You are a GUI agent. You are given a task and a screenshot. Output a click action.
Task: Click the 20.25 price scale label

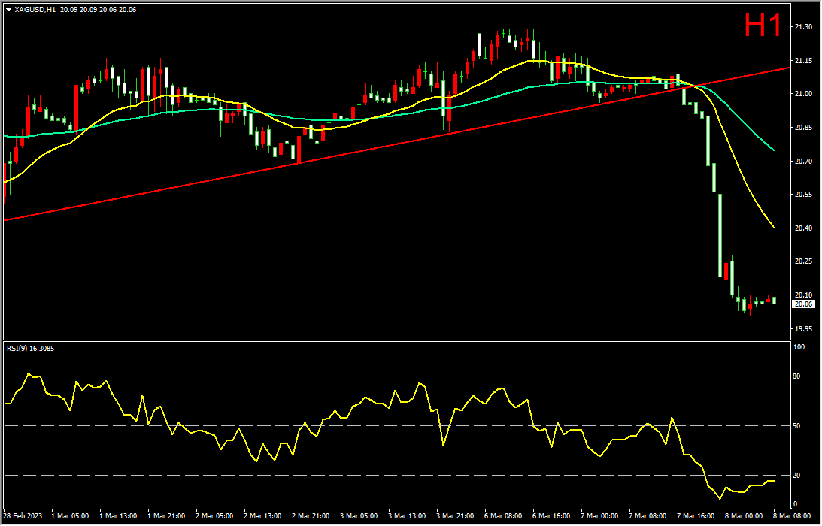pyautogui.click(x=804, y=261)
